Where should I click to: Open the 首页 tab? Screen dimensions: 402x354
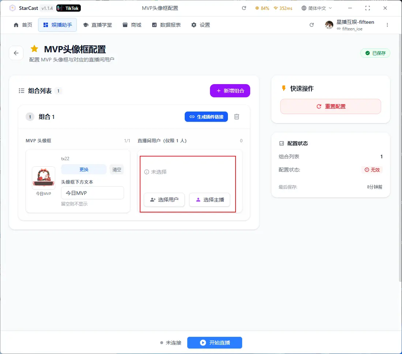pos(23,25)
